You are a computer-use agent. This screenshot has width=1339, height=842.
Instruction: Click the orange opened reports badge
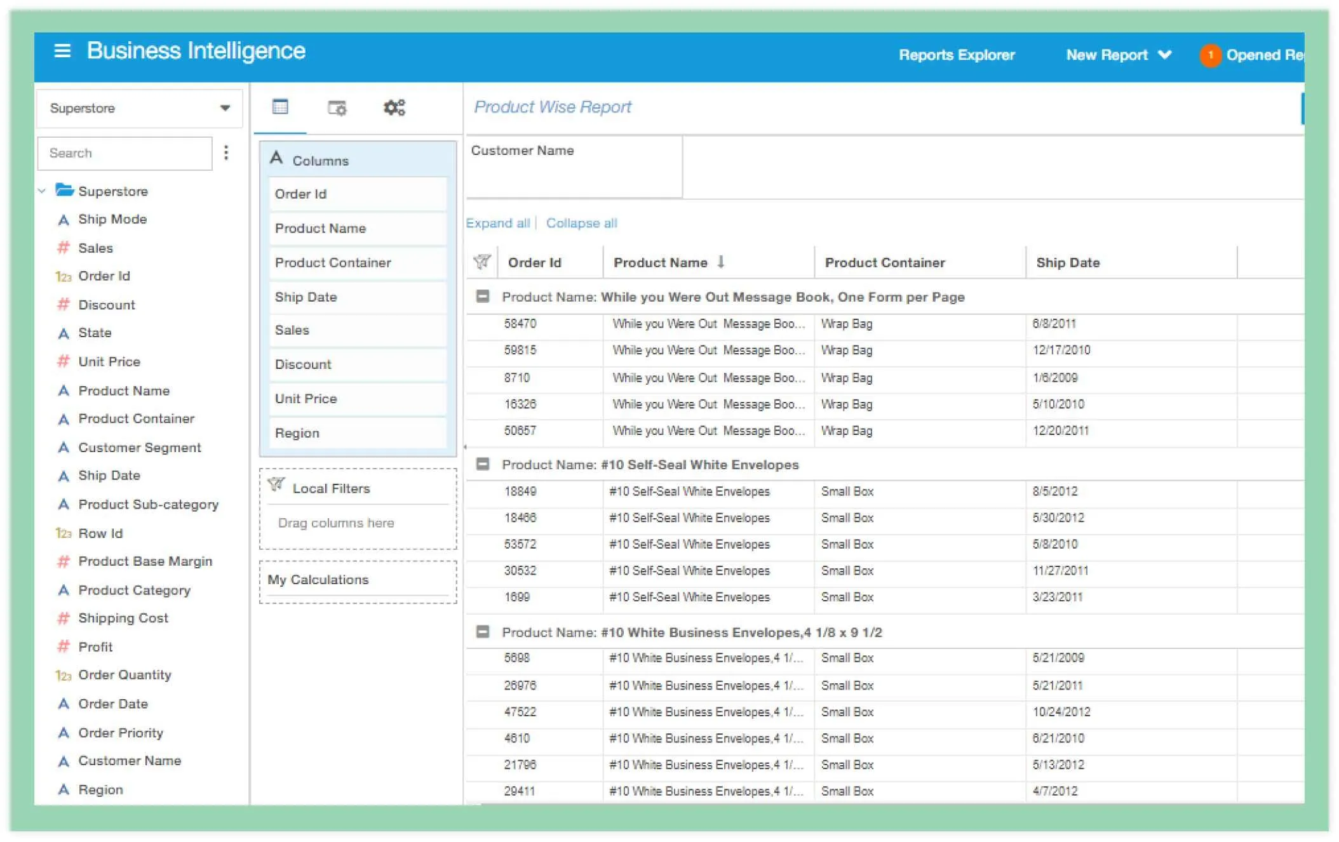(x=1210, y=55)
